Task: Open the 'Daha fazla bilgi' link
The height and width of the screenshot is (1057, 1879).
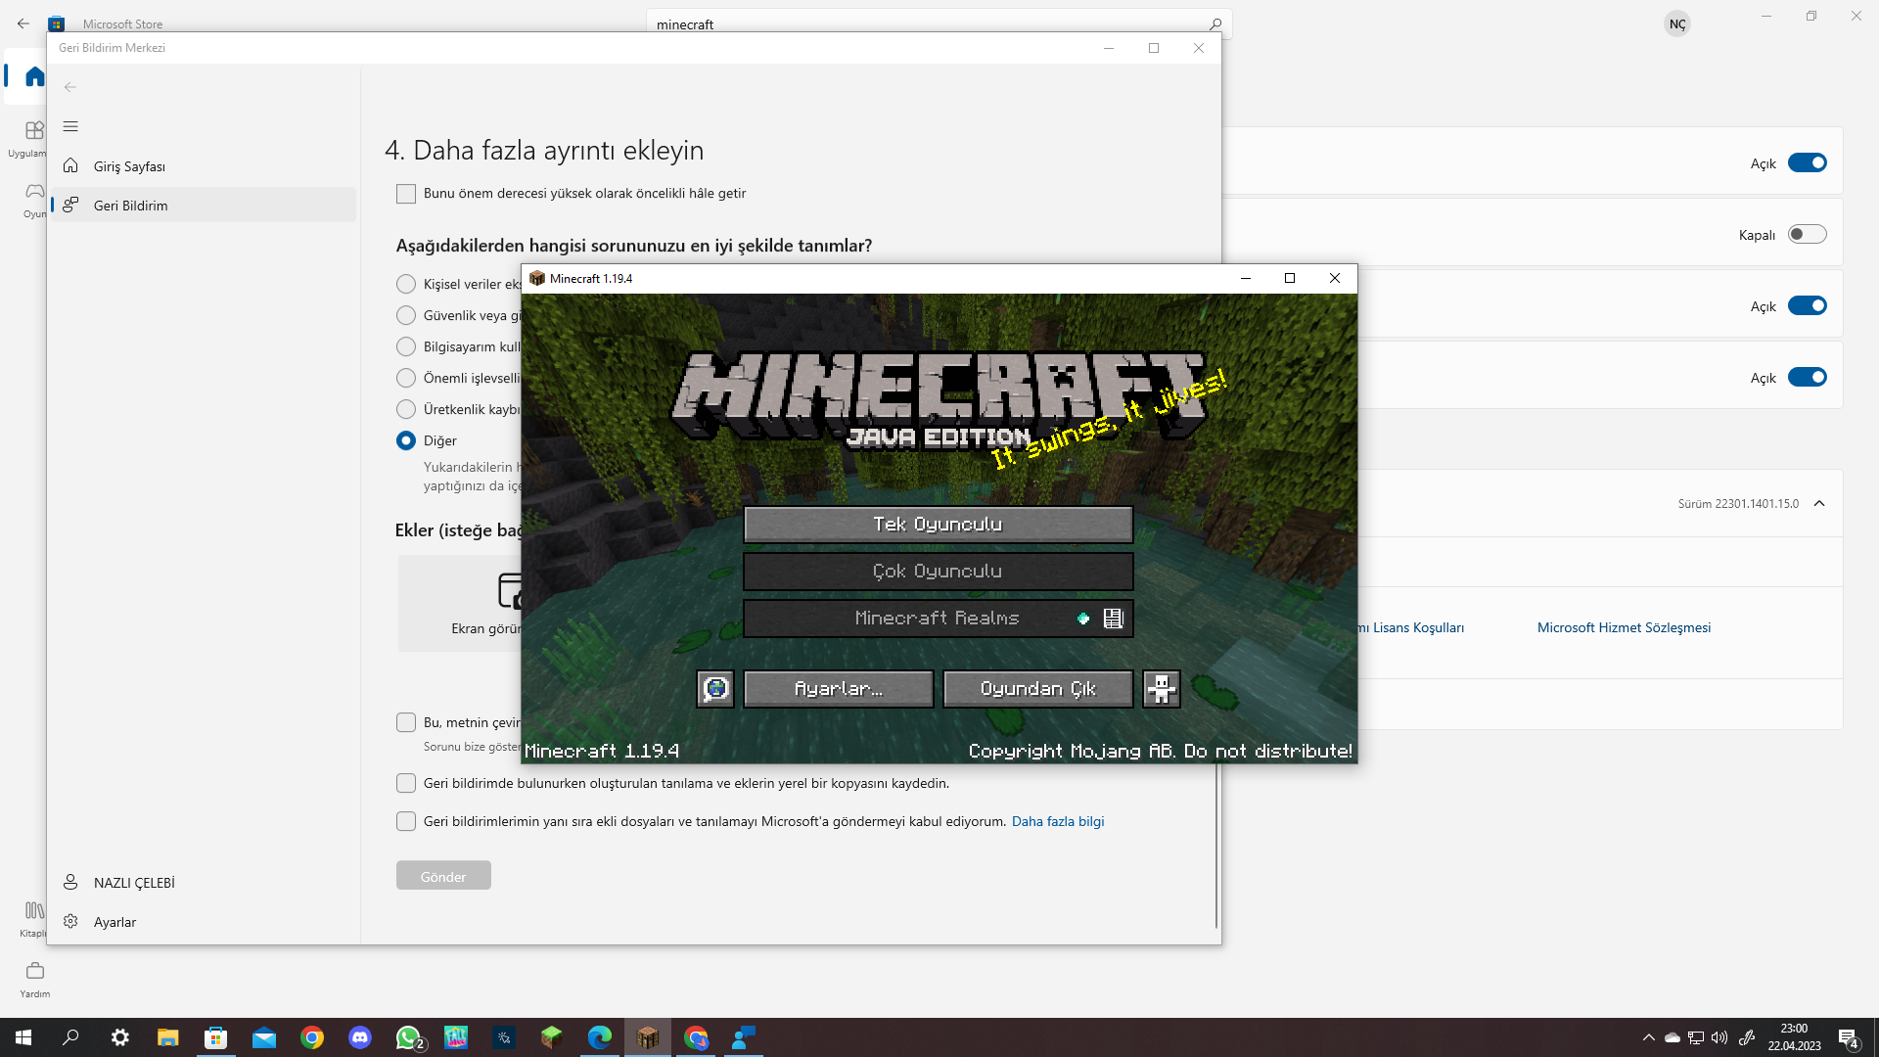Action: coord(1057,821)
